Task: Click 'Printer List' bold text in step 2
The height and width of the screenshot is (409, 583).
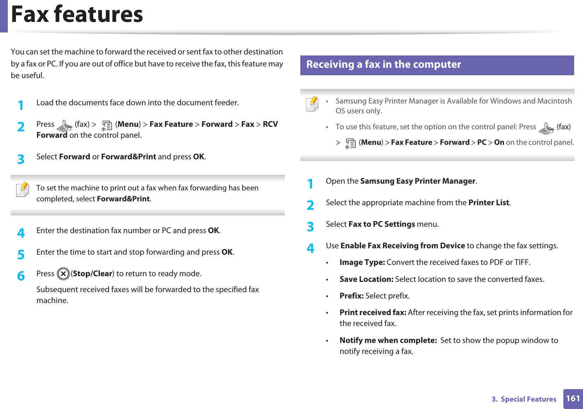Action: click(488, 203)
